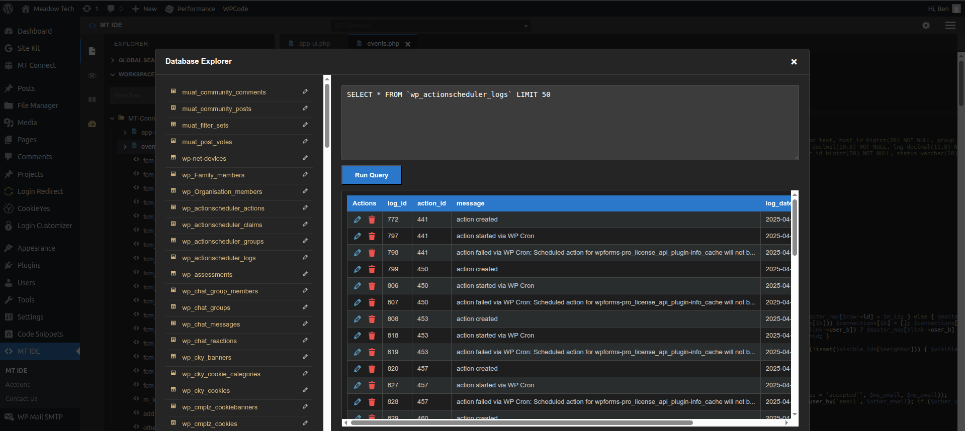
Task: Open the Performance admin bar item
Action: 190,9
